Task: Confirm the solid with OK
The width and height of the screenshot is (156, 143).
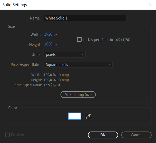Action: [103, 135]
